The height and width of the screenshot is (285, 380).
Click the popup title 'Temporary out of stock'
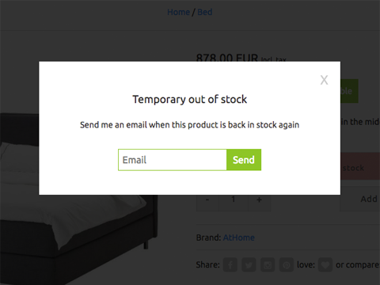(x=190, y=100)
